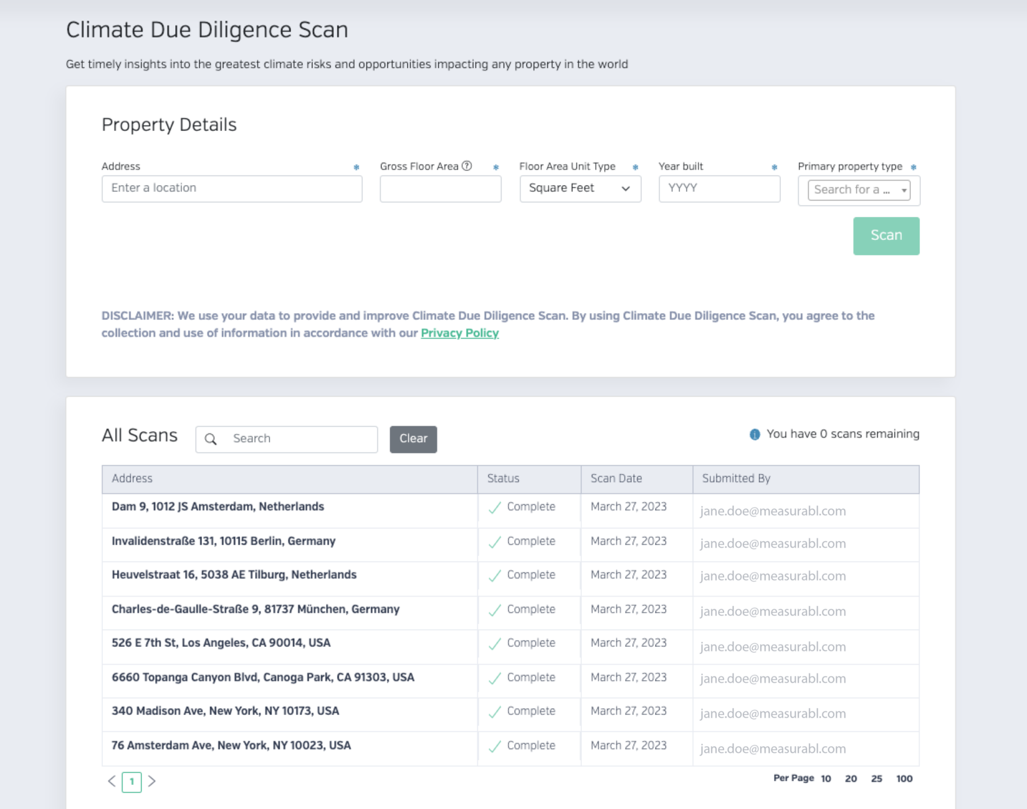
Task: Click the blue info icon beside scans remaining
Action: (x=755, y=434)
